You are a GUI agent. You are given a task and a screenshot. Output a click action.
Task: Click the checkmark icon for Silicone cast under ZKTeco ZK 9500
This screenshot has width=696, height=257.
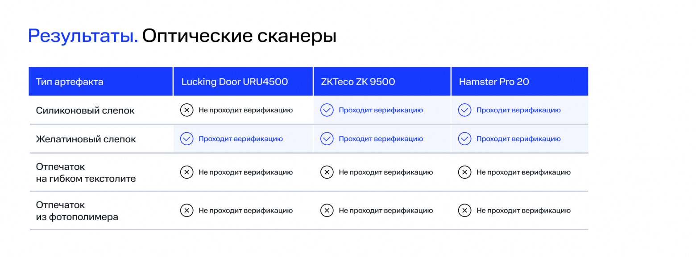coord(327,110)
